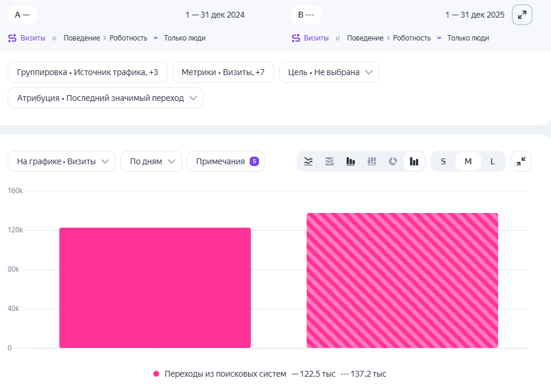Image resolution: width=551 pixels, height=389 pixels.
Task: Select the stacked bar chart icon
Action: tap(371, 161)
